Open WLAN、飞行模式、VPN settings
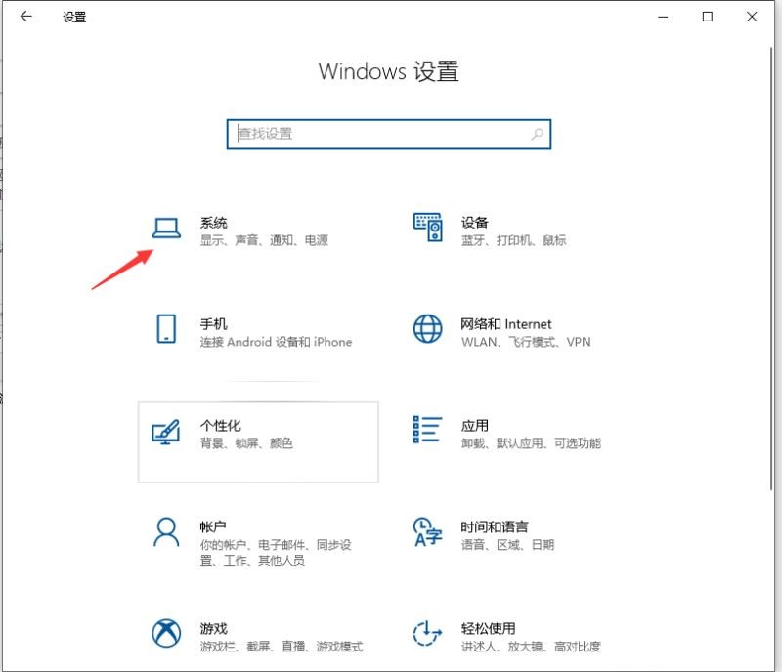This screenshot has width=782, height=672. coord(524,344)
